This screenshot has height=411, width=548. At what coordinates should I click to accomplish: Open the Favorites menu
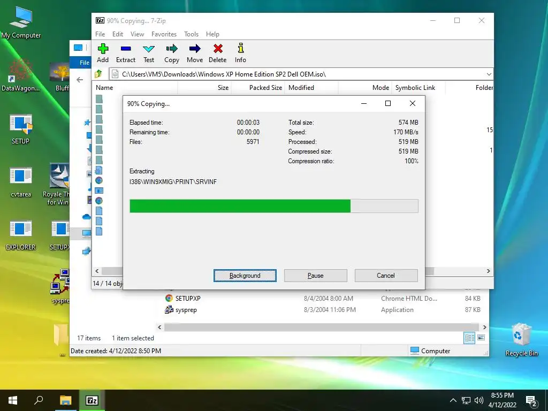click(x=164, y=34)
